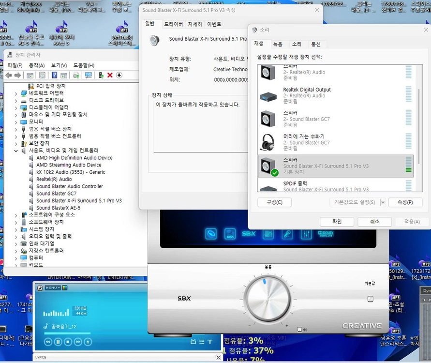Click the 구성(C) button

click(x=275, y=202)
